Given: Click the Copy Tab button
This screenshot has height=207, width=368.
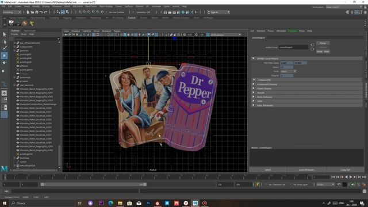Looking at the screenshot, I should 345,170.
